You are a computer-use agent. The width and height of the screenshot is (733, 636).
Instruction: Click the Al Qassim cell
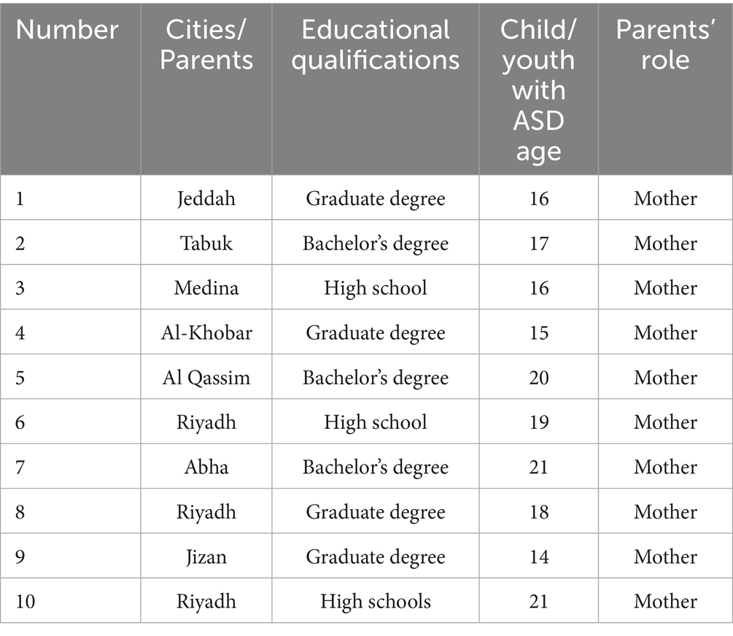pyautogui.click(x=206, y=378)
